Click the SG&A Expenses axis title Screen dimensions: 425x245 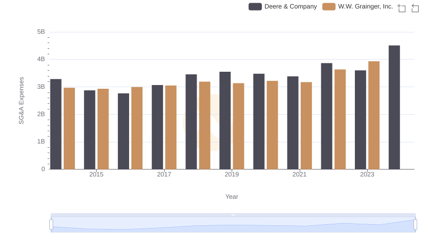21,100
